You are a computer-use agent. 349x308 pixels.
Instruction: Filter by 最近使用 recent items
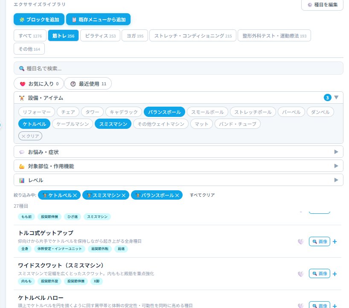[88, 84]
